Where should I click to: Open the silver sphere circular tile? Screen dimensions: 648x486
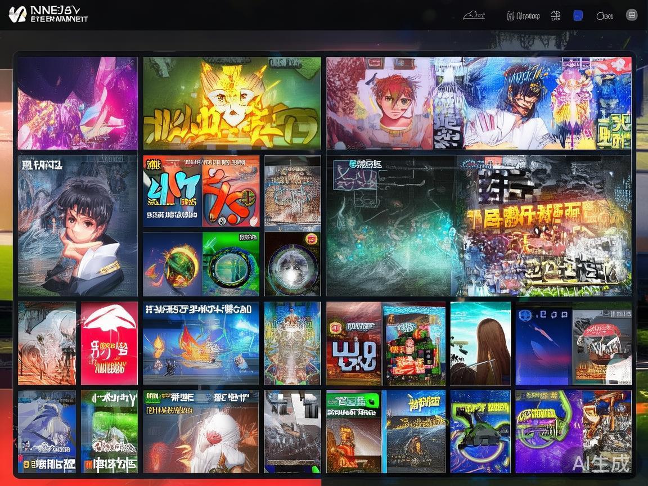tap(292, 264)
